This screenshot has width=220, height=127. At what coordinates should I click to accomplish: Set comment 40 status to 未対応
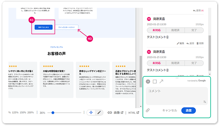[x=157, y=30]
